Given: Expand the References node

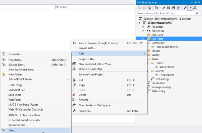Looking at the screenshot, I should pyautogui.click(x=143, y=31).
